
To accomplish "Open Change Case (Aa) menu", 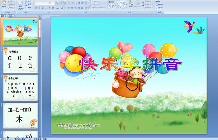I will pyautogui.click(x=58, y=8).
